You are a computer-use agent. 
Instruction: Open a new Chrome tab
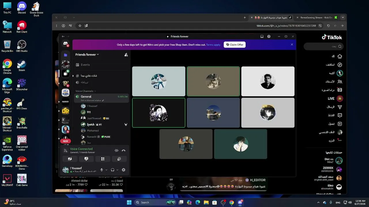[245, 18]
